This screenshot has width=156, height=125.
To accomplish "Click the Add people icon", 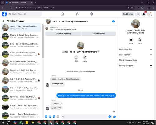I will [76, 57].
